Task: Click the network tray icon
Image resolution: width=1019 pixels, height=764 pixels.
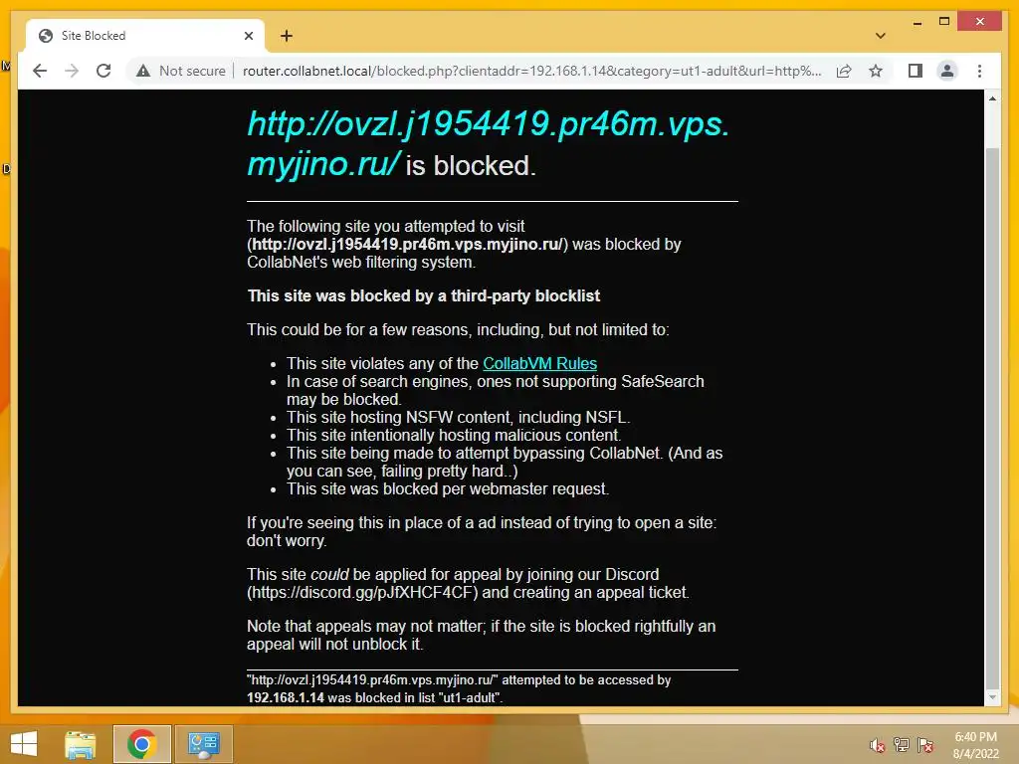Action: point(902,745)
